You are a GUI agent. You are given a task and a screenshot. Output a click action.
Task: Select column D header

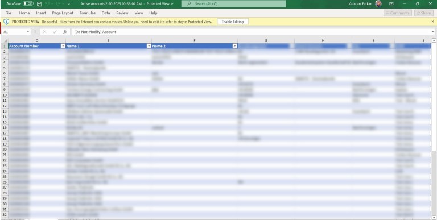coord(37,41)
